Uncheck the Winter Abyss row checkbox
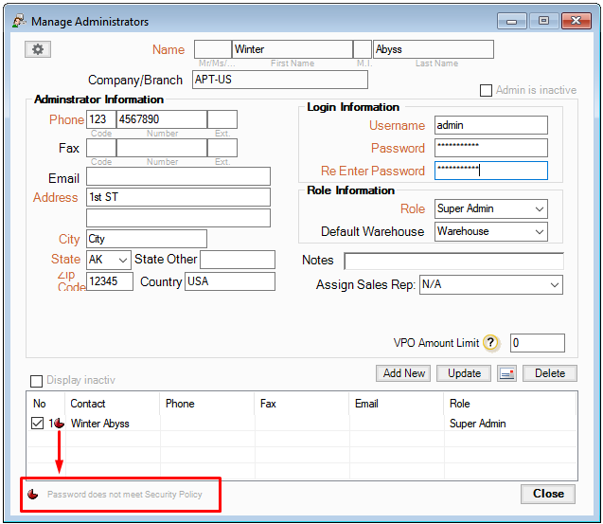 (37, 424)
